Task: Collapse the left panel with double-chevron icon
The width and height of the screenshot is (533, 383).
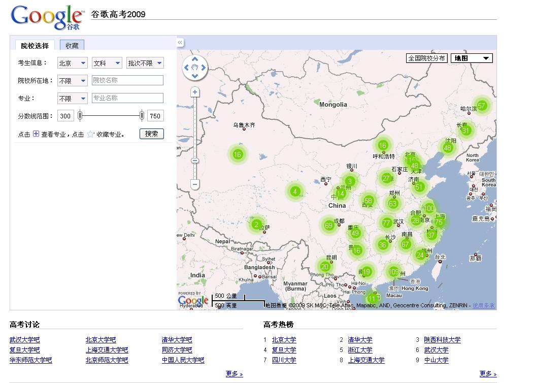Action: click(x=180, y=43)
